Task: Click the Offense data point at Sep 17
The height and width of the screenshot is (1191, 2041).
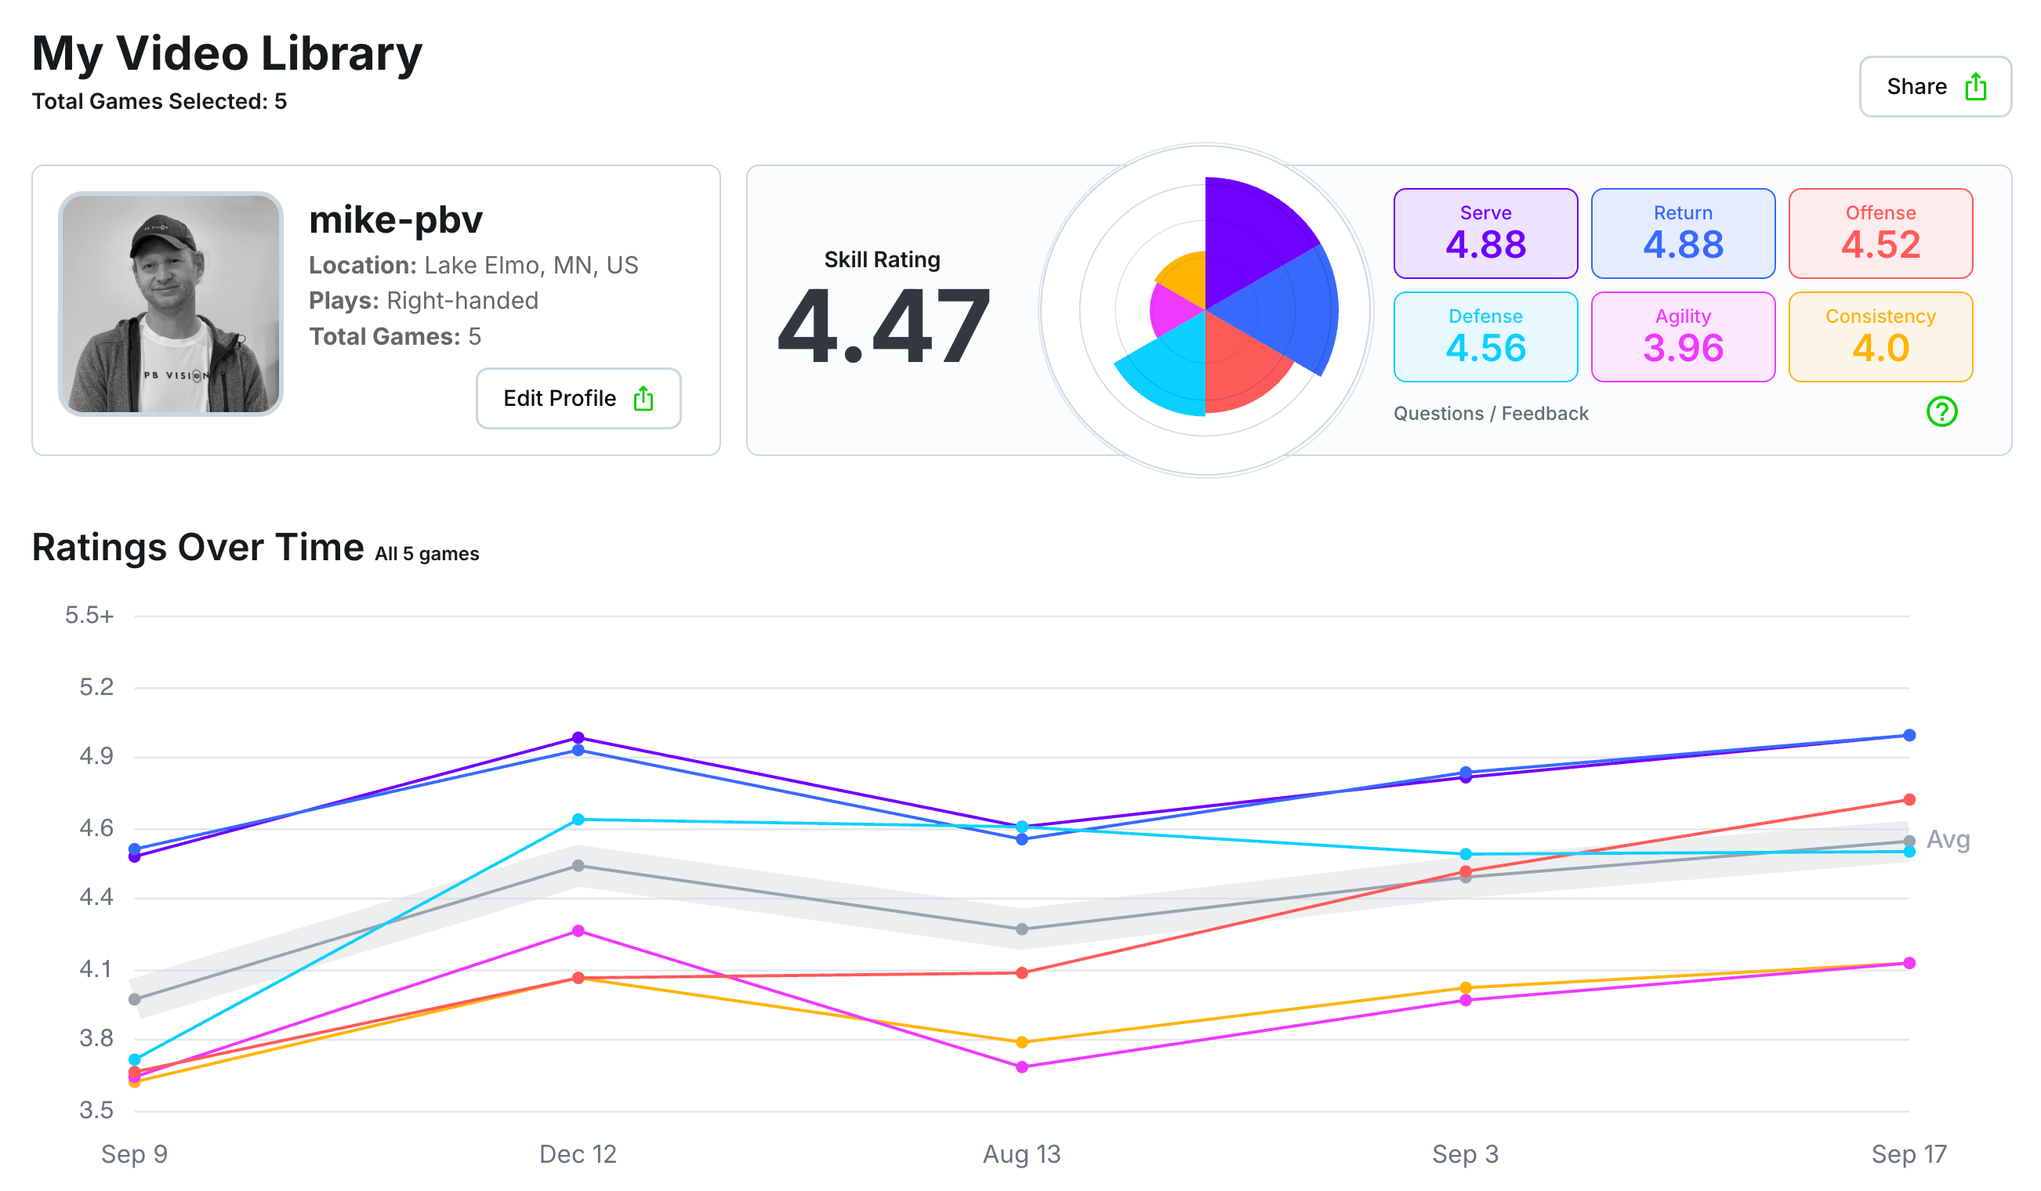Action: [1909, 800]
